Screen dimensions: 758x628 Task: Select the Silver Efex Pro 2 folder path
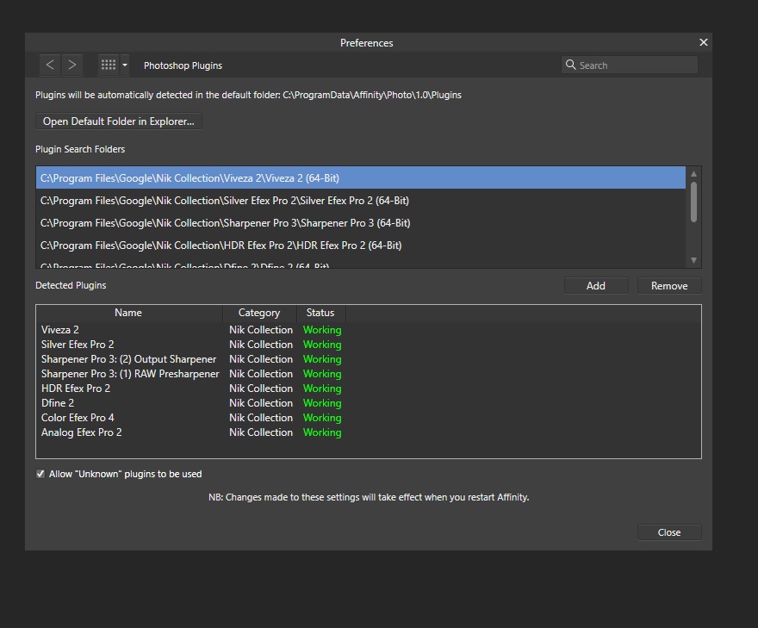tap(224, 201)
